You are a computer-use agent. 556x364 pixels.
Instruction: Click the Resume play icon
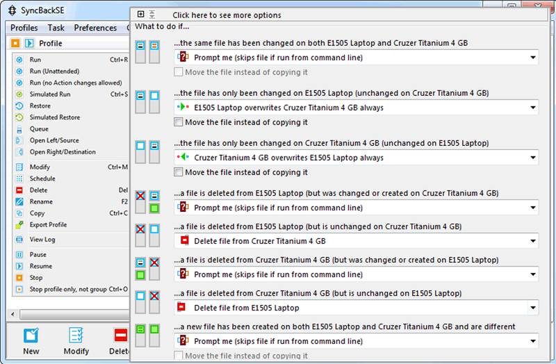point(19,266)
